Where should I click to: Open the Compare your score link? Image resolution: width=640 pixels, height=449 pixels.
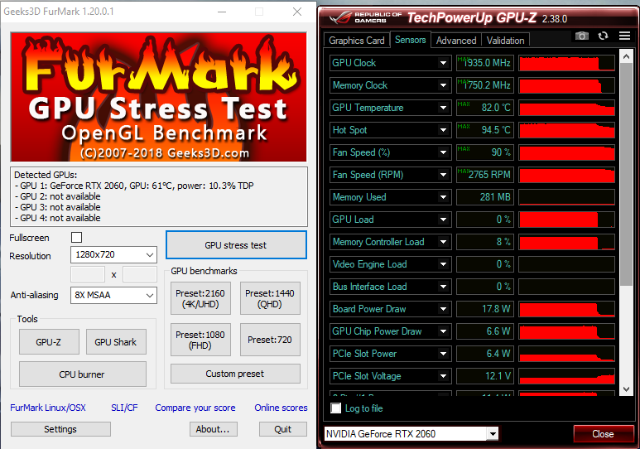(195, 408)
